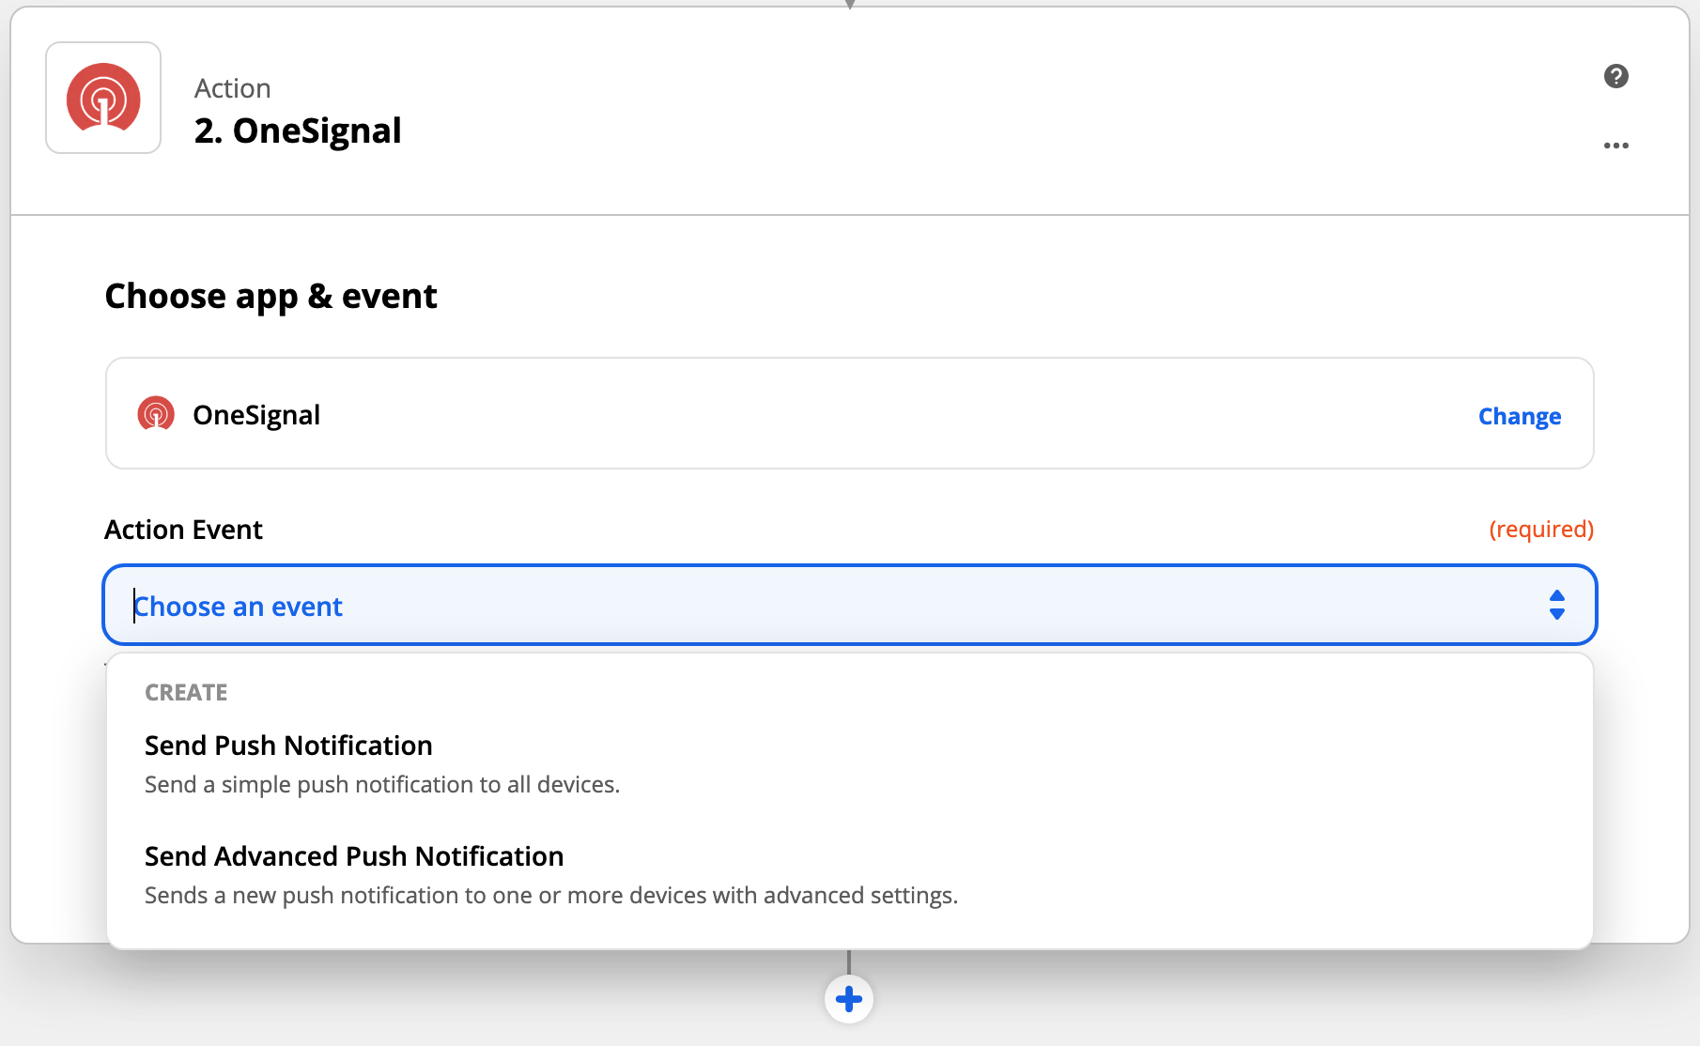Click the Choose an event input
Image resolution: width=1700 pixels, height=1046 pixels.
click(x=849, y=605)
